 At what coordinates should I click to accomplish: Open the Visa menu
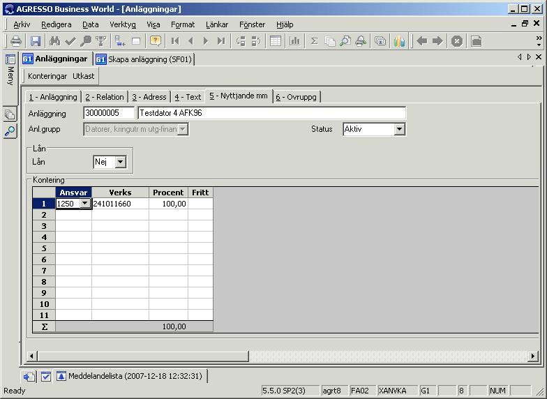point(153,24)
